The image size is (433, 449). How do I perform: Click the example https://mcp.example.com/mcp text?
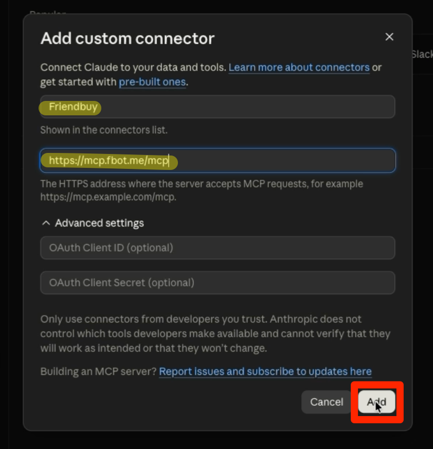pos(108,197)
